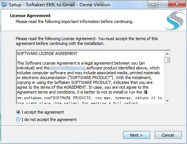Close the Setup dialog window

(177, 4)
